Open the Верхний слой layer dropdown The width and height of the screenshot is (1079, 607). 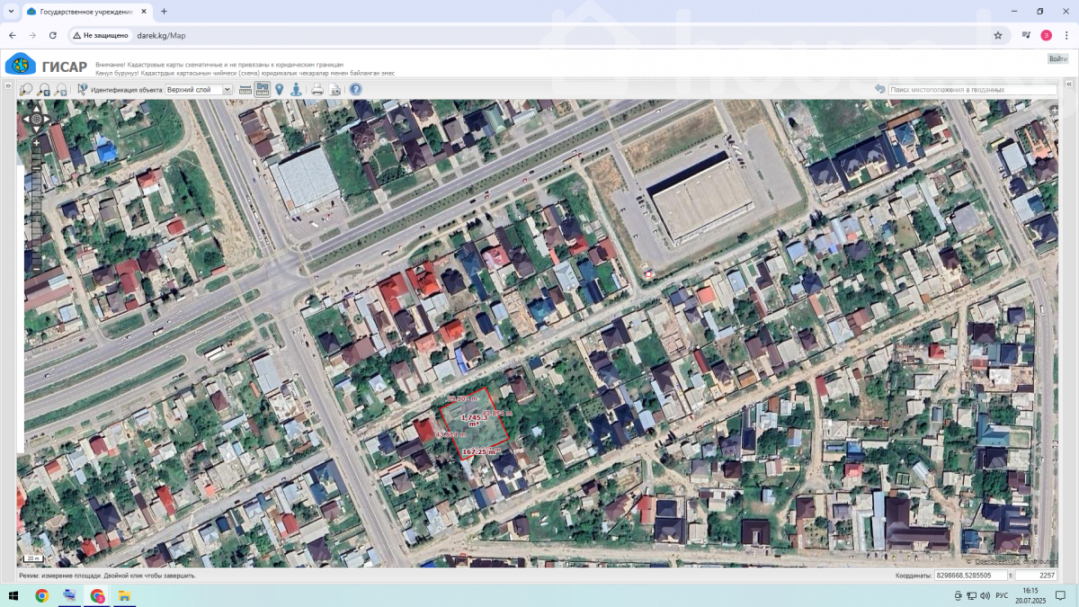point(199,90)
